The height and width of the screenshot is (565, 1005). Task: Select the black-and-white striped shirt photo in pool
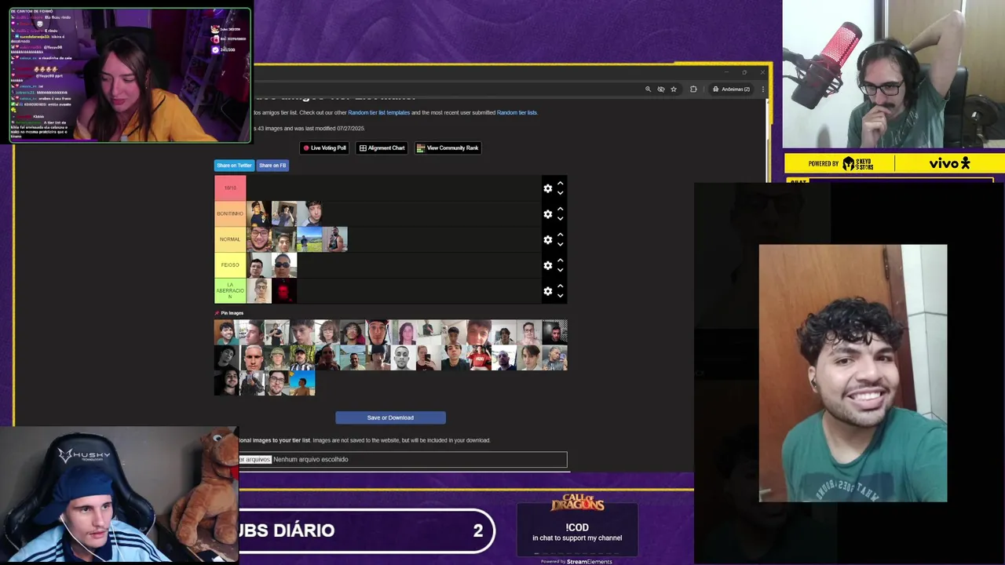click(302, 358)
